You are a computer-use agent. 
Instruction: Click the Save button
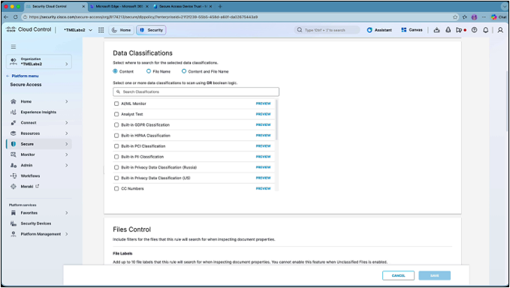tap(435, 276)
